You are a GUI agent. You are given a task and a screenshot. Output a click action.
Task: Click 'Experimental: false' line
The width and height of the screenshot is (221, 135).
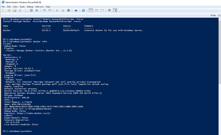pyautogui.click(x=16, y=118)
